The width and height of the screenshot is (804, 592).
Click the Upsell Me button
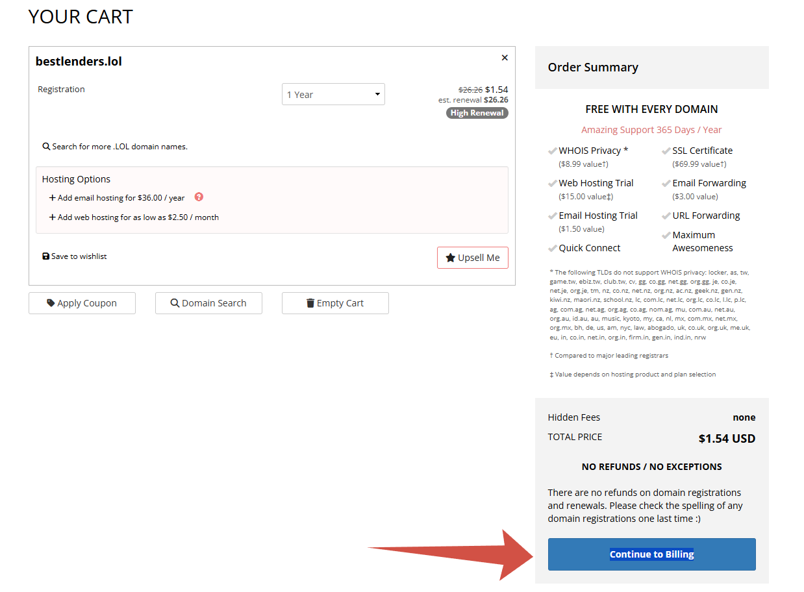click(473, 258)
